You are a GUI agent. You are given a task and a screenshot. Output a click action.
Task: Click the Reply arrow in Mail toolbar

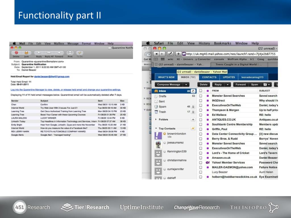click(x=39, y=53)
